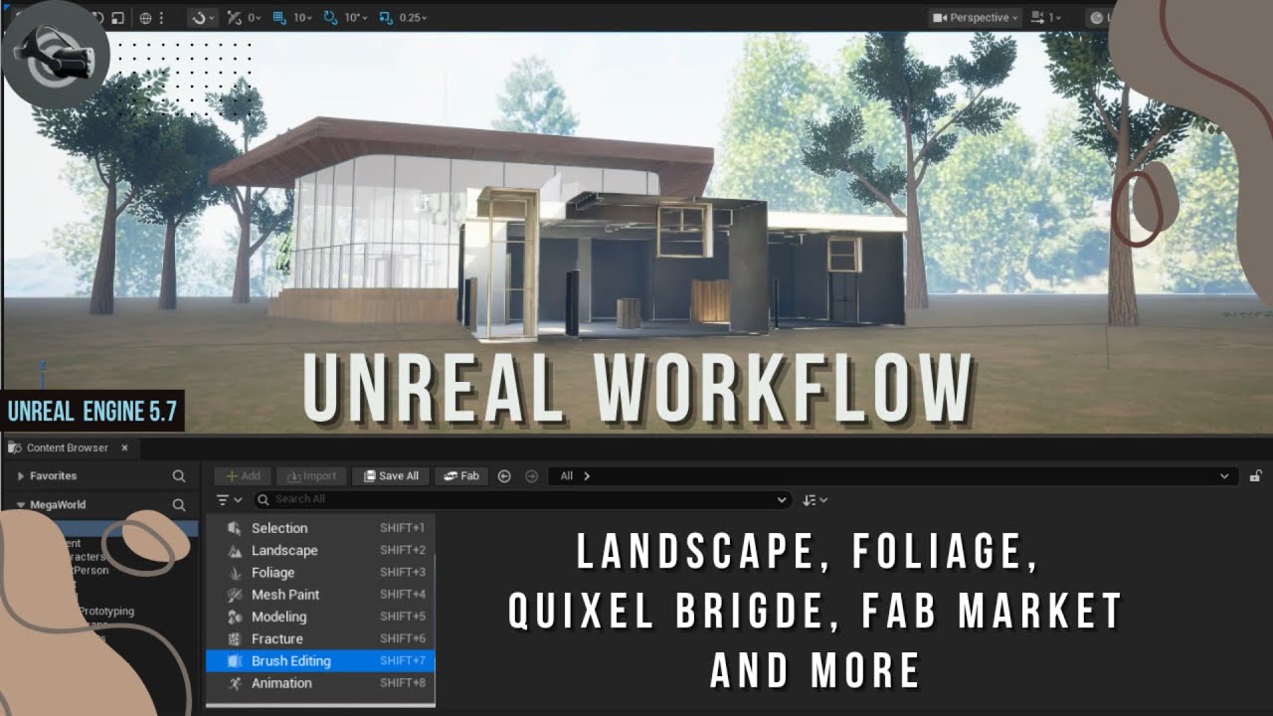Open the Perspective view mode dropdown

976,18
